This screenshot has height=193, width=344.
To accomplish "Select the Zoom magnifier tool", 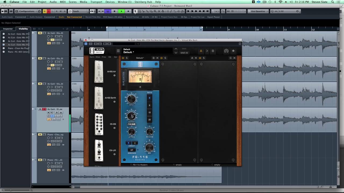I will (155, 11).
